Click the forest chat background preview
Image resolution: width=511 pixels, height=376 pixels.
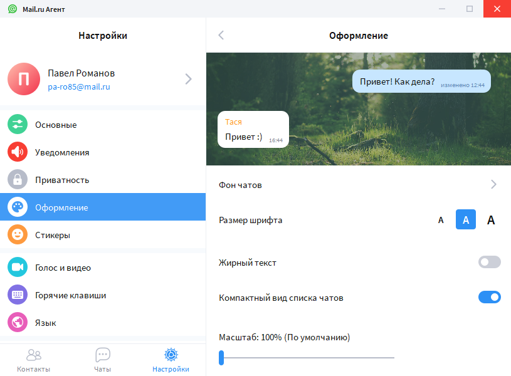point(359,109)
